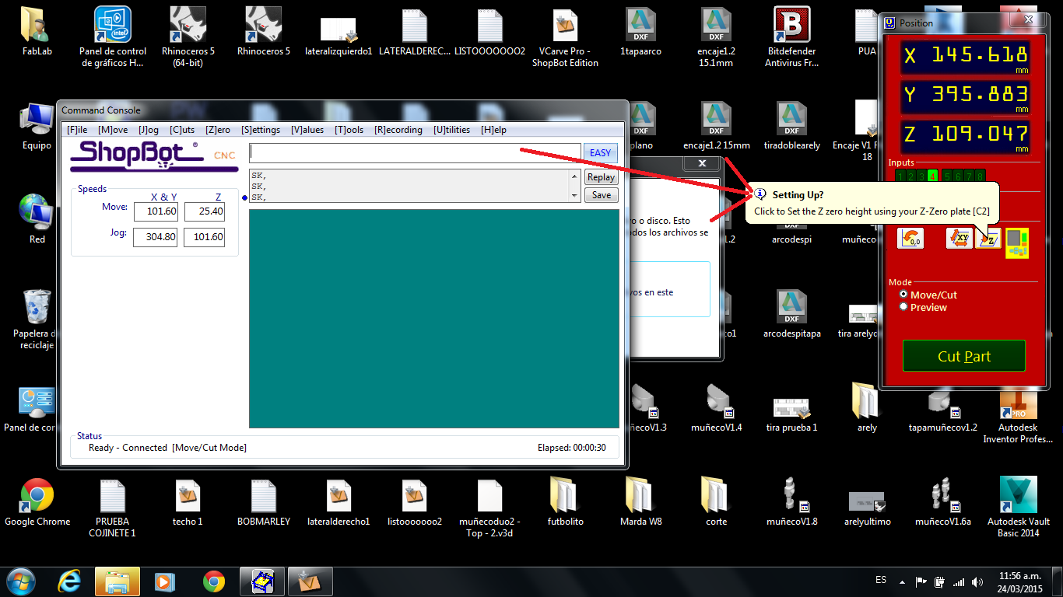This screenshot has width=1063, height=597.
Task: Open the [C]uts menu
Action: click(x=182, y=130)
